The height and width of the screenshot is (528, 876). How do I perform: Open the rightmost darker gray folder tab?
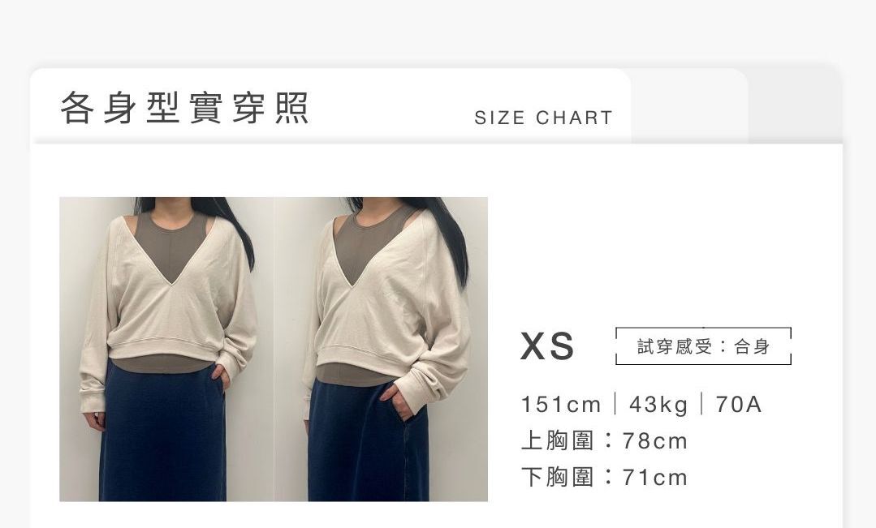click(x=795, y=106)
